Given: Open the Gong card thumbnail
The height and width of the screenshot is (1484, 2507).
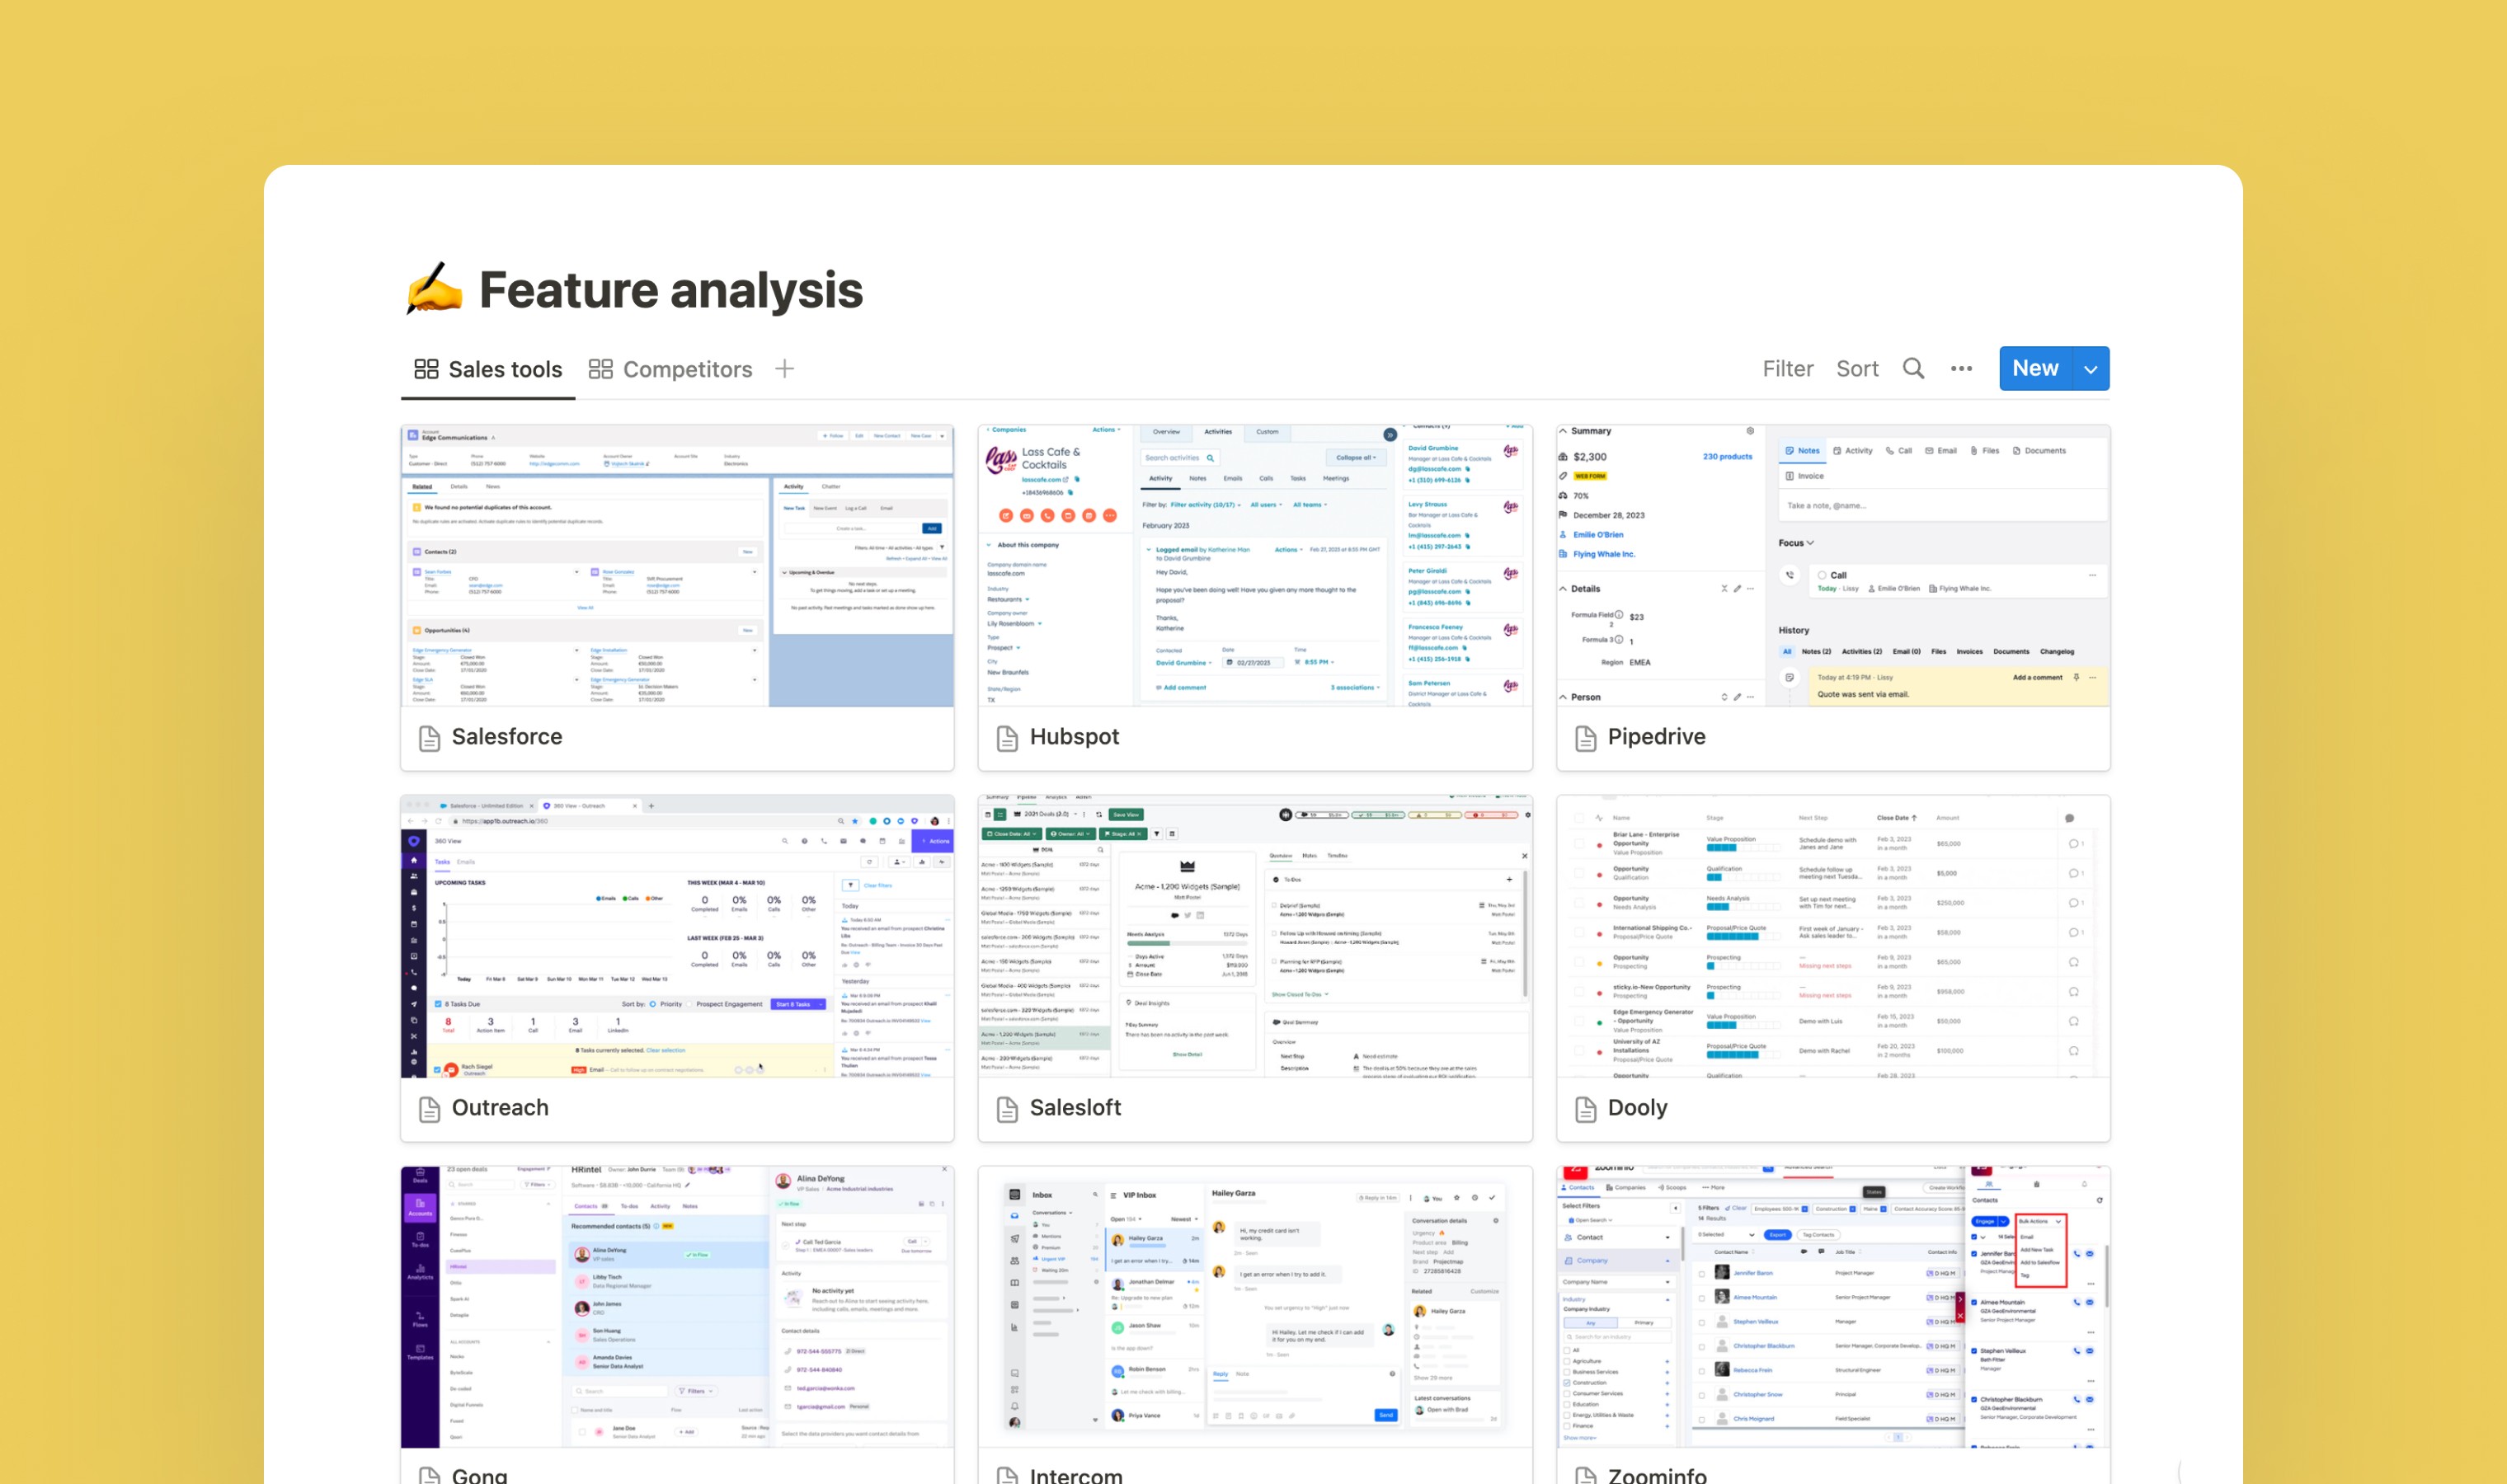Looking at the screenshot, I should 677,1306.
